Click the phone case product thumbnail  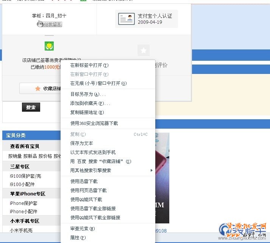[162, 178]
